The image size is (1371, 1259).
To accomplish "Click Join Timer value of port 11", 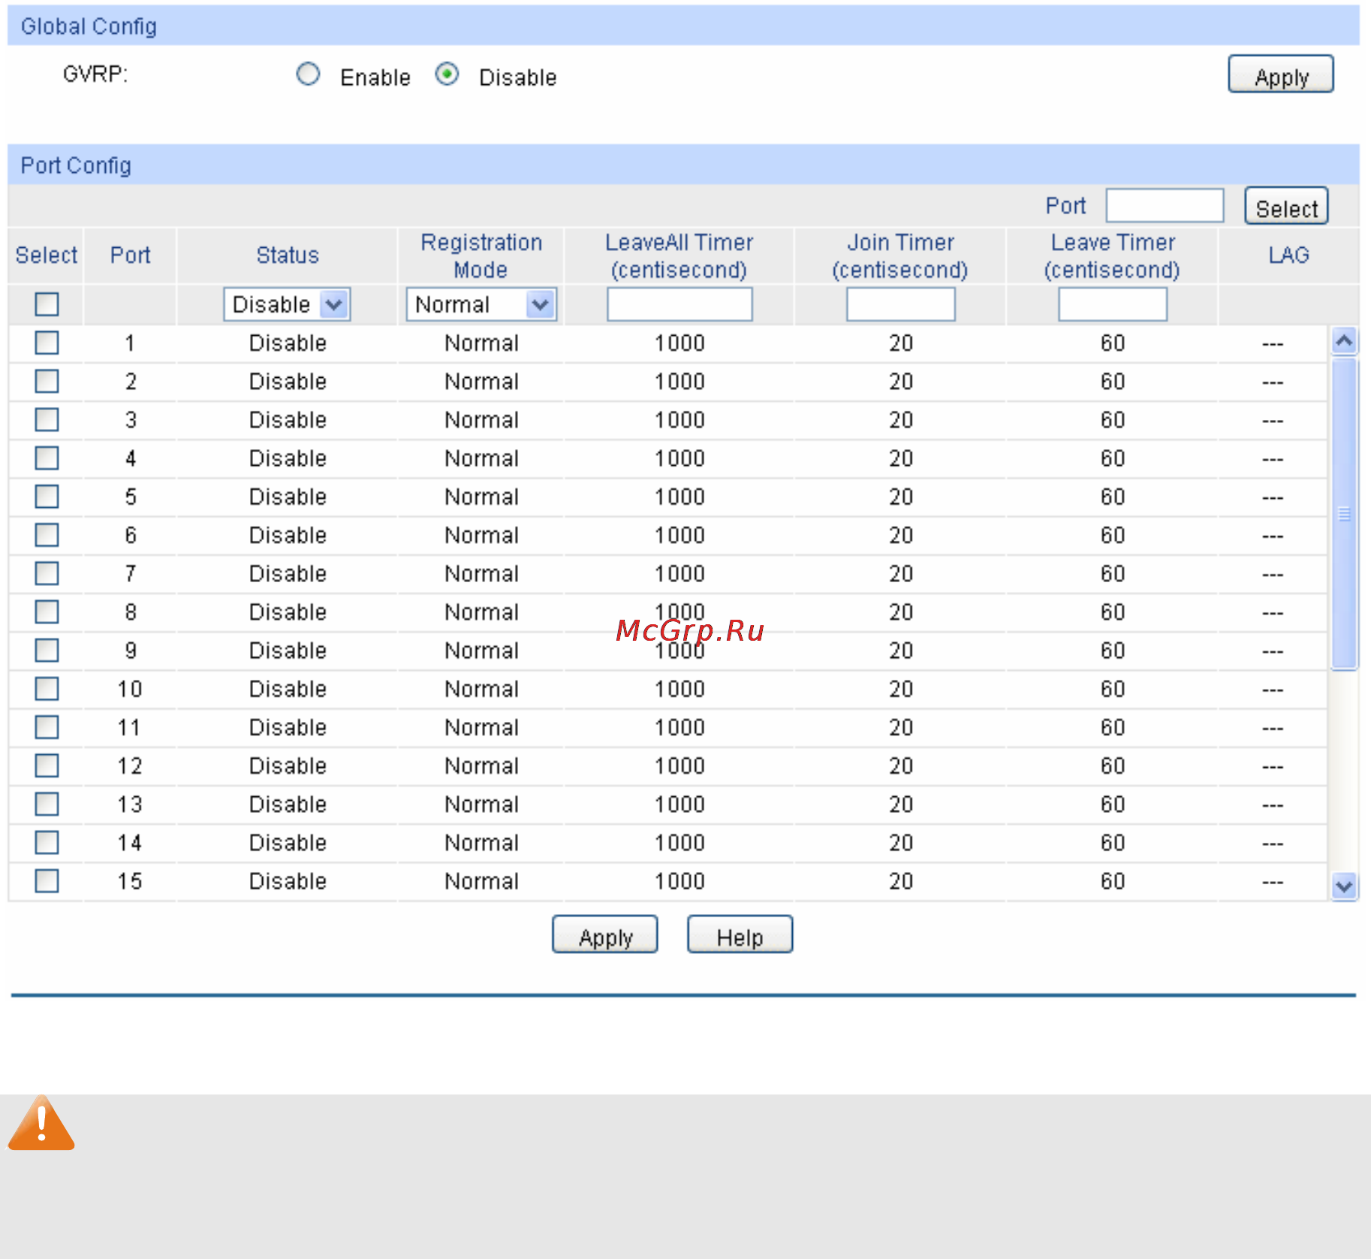I will [901, 727].
